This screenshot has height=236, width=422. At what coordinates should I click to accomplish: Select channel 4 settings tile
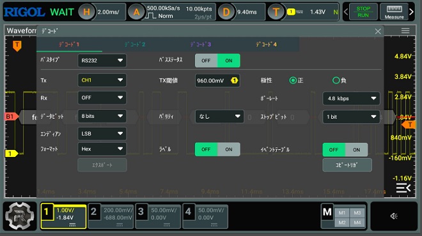(x=205, y=216)
